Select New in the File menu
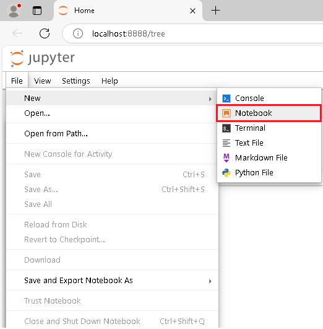The height and width of the screenshot is (329, 323). click(x=112, y=98)
